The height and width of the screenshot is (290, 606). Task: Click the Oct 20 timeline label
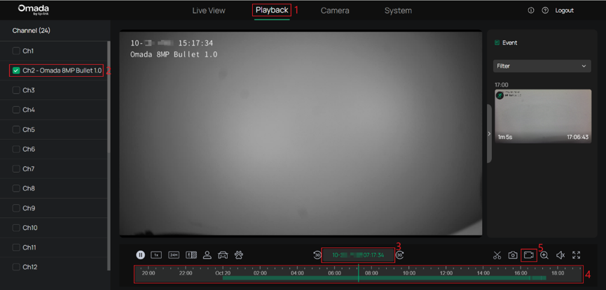tap(223, 273)
